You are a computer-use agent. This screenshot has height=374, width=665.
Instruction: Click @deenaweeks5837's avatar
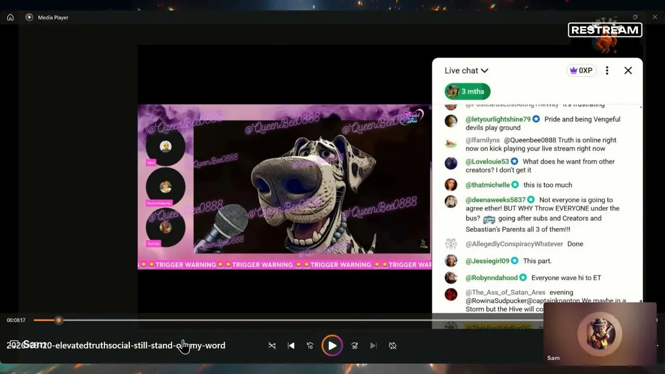(451, 202)
